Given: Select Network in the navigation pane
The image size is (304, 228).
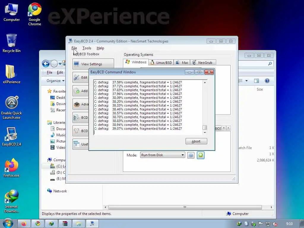Looking at the screenshot, I should click(x=57, y=191).
